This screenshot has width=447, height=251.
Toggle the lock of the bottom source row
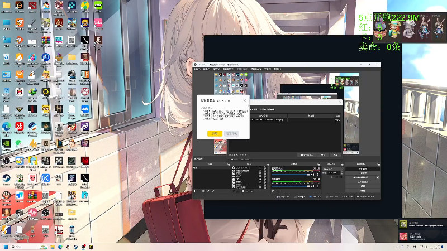tap(265, 187)
